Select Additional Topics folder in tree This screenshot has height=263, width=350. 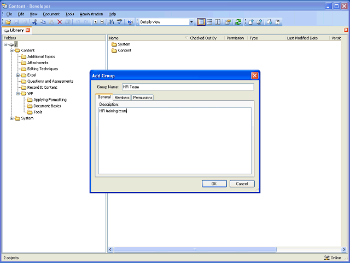click(x=41, y=56)
